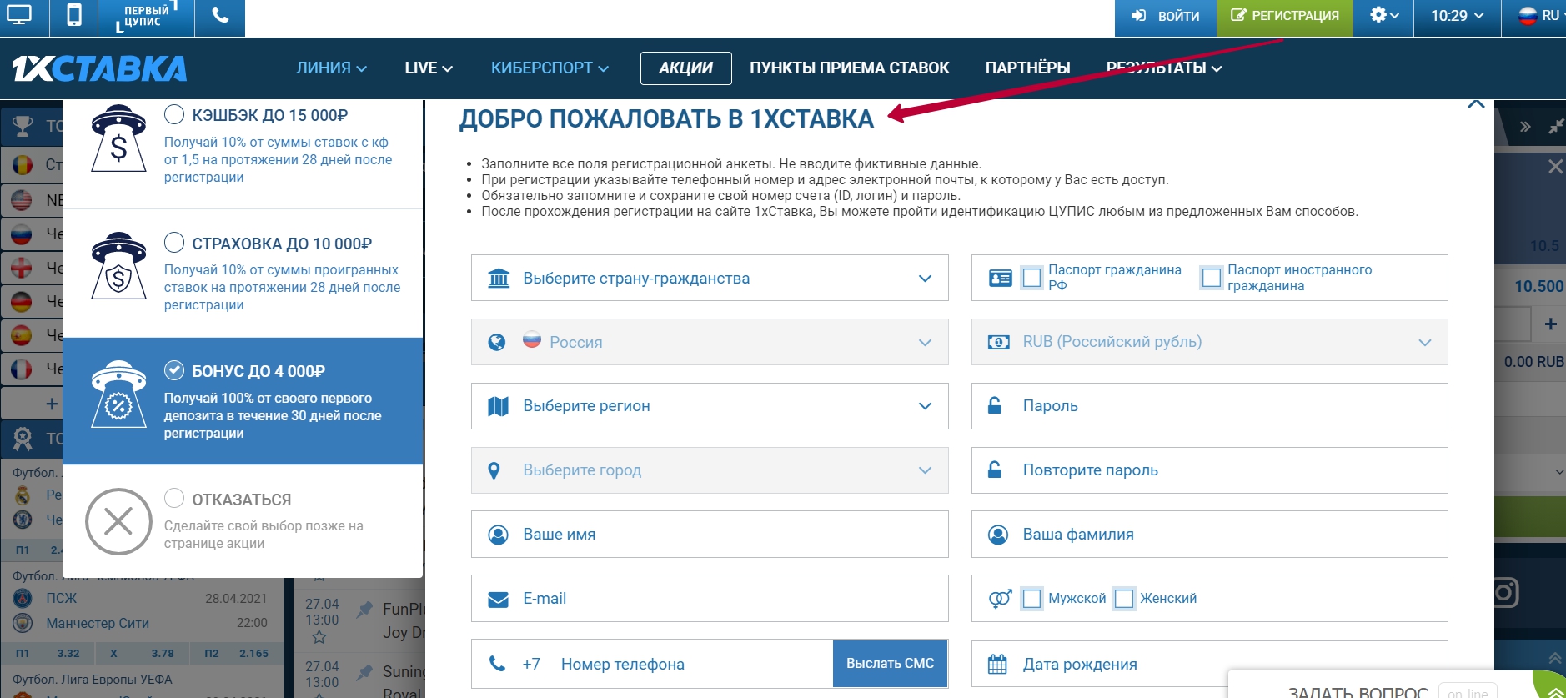The height and width of the screenshot is (698, 1566).
Task: Check the Женский gender checkbox
Action: tap(1124, 599)
